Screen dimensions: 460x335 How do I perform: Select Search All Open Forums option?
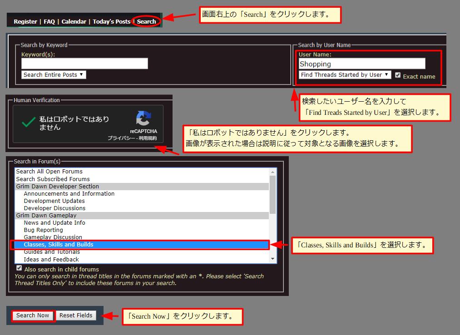[49, 172]
